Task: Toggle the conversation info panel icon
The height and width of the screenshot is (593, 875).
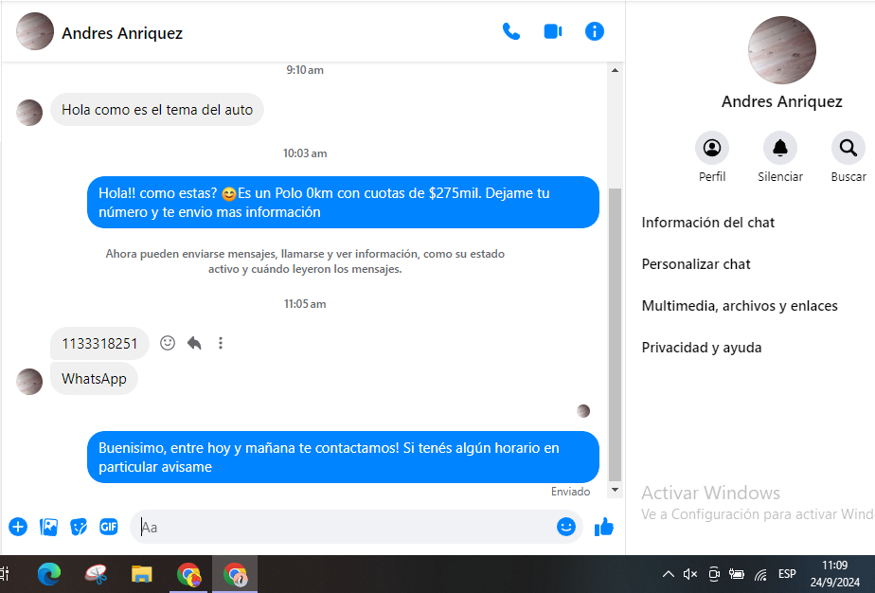Action: 595,31
